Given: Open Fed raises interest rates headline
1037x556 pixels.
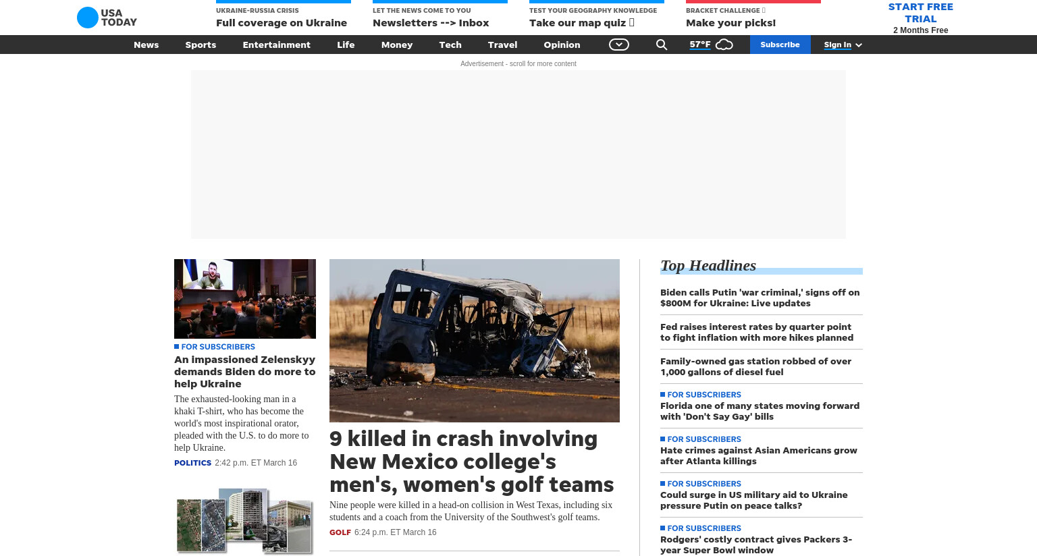Looking at the screenshot, I should [x=757, y=332].
